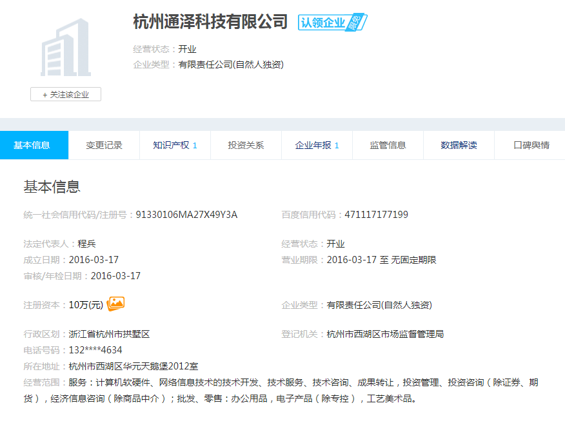Click the orange picture icon beside 注册资本
The width and height of the screenshot is (565, 432).
coord(116,304)
